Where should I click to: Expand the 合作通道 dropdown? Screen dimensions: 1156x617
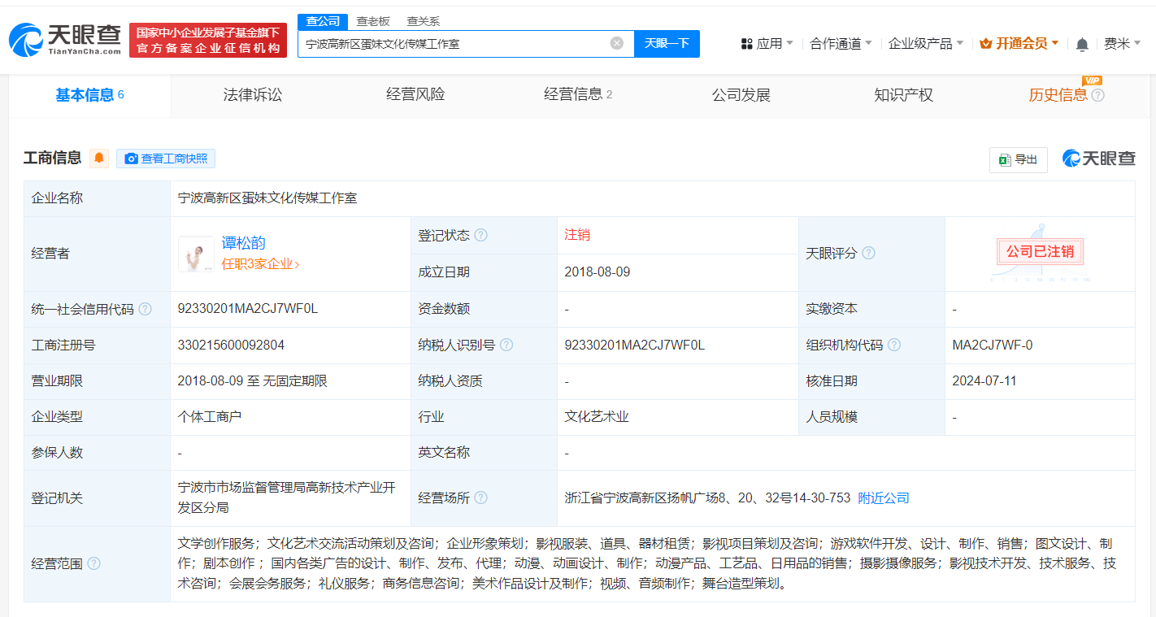click(841, 44)
